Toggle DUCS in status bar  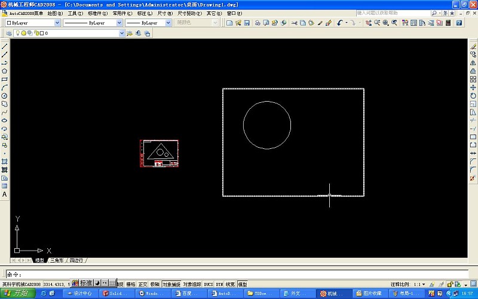point(209,285)
